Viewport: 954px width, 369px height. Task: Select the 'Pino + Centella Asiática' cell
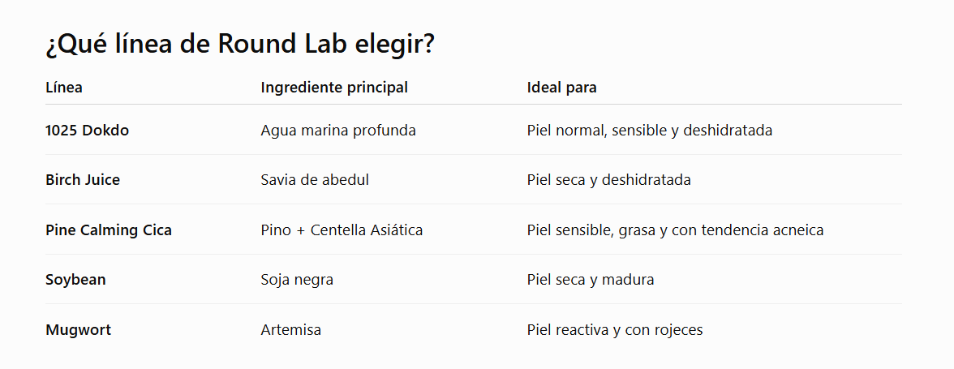(342, 230)
